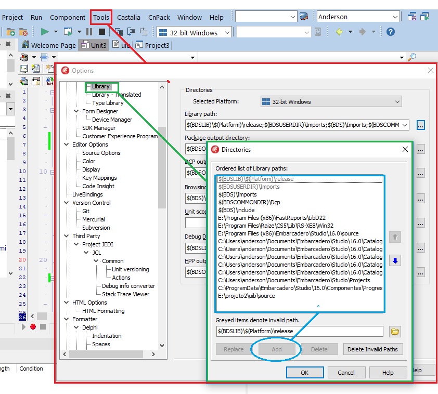
Task: Move selected path up with grey arrow
Action: pos(395,237)
